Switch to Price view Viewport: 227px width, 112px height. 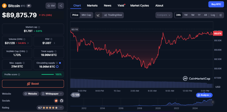pyautogui.click(x=75, y=15)
